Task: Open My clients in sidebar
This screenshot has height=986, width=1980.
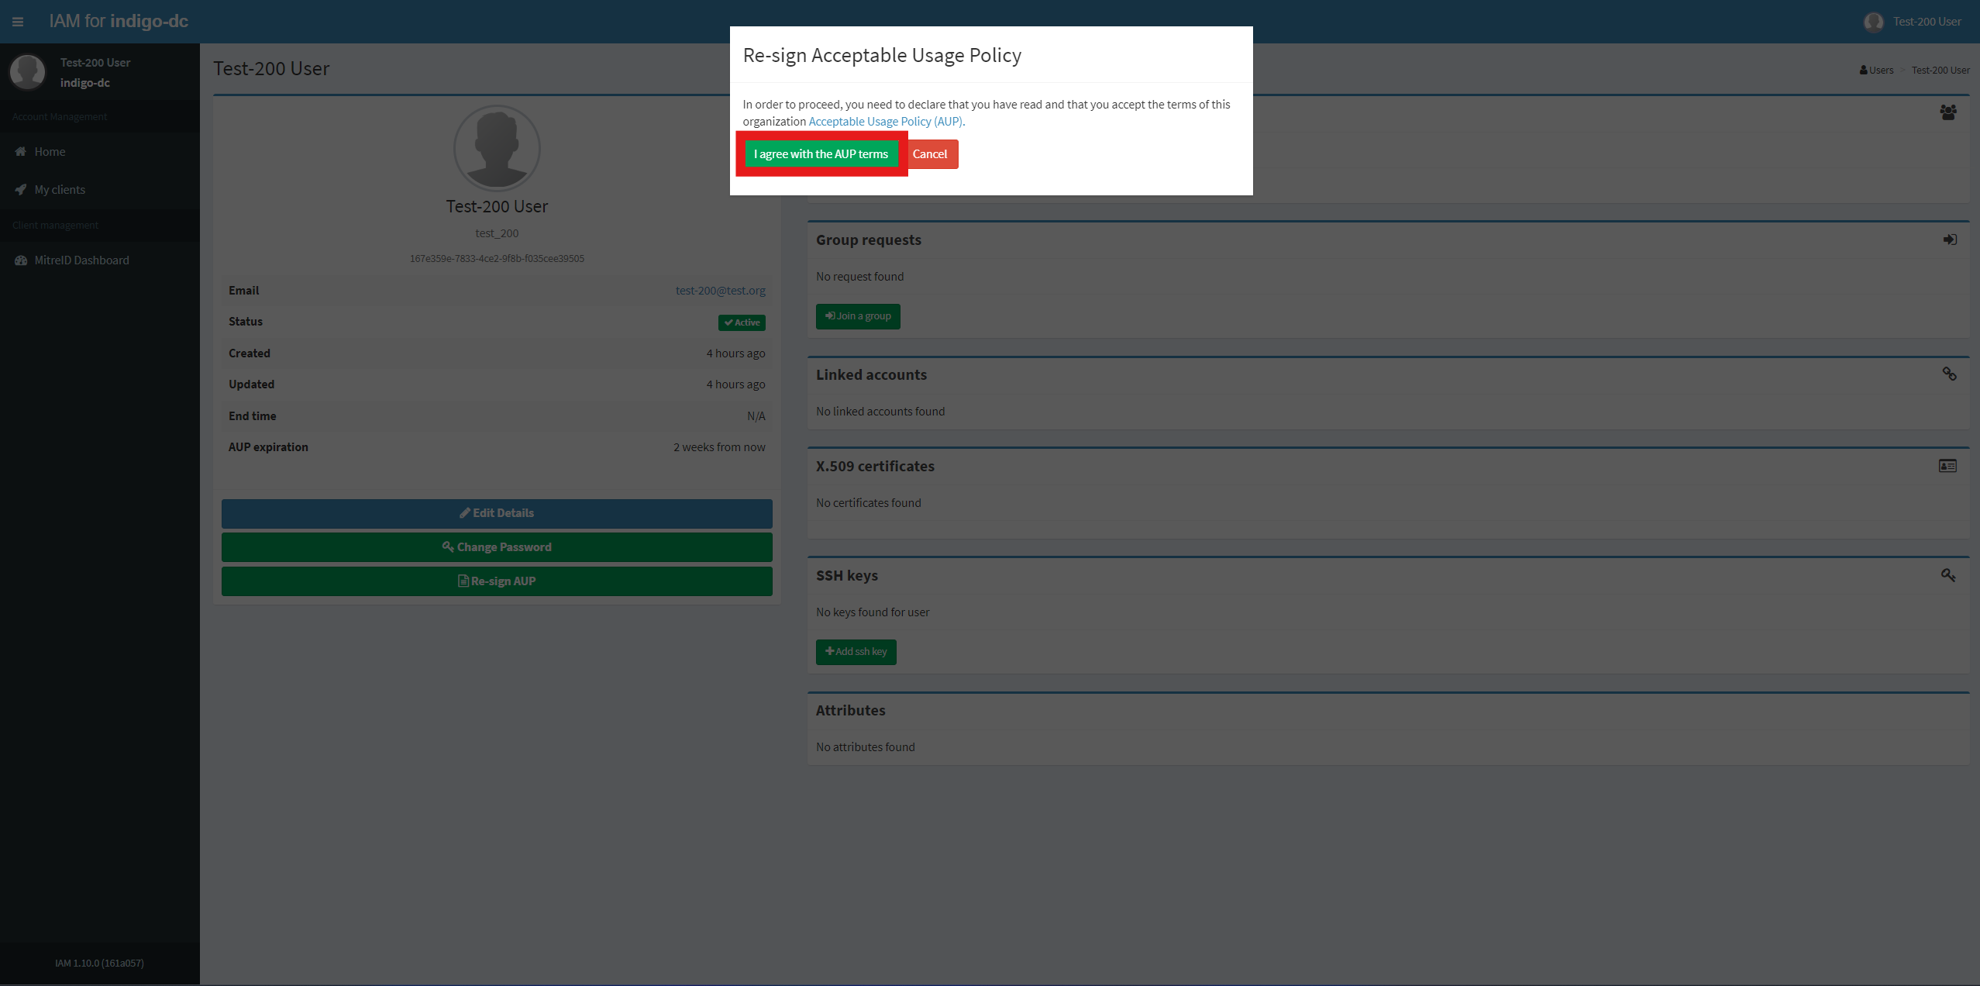Action: tap(60, 190)
